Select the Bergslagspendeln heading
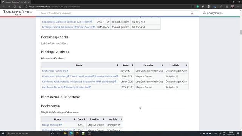This screenshot has width=242, height=136. click(54, 37)
